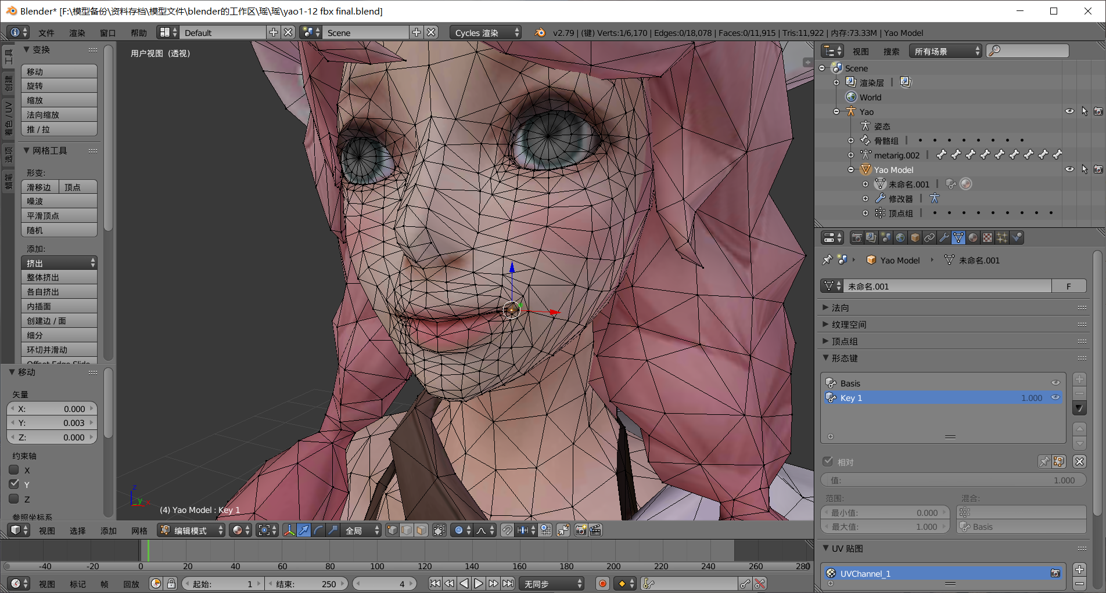1106x593 pixels.
Task: Toggle visibility eye of Yao armature
Action: click(x=1069, y=111)
